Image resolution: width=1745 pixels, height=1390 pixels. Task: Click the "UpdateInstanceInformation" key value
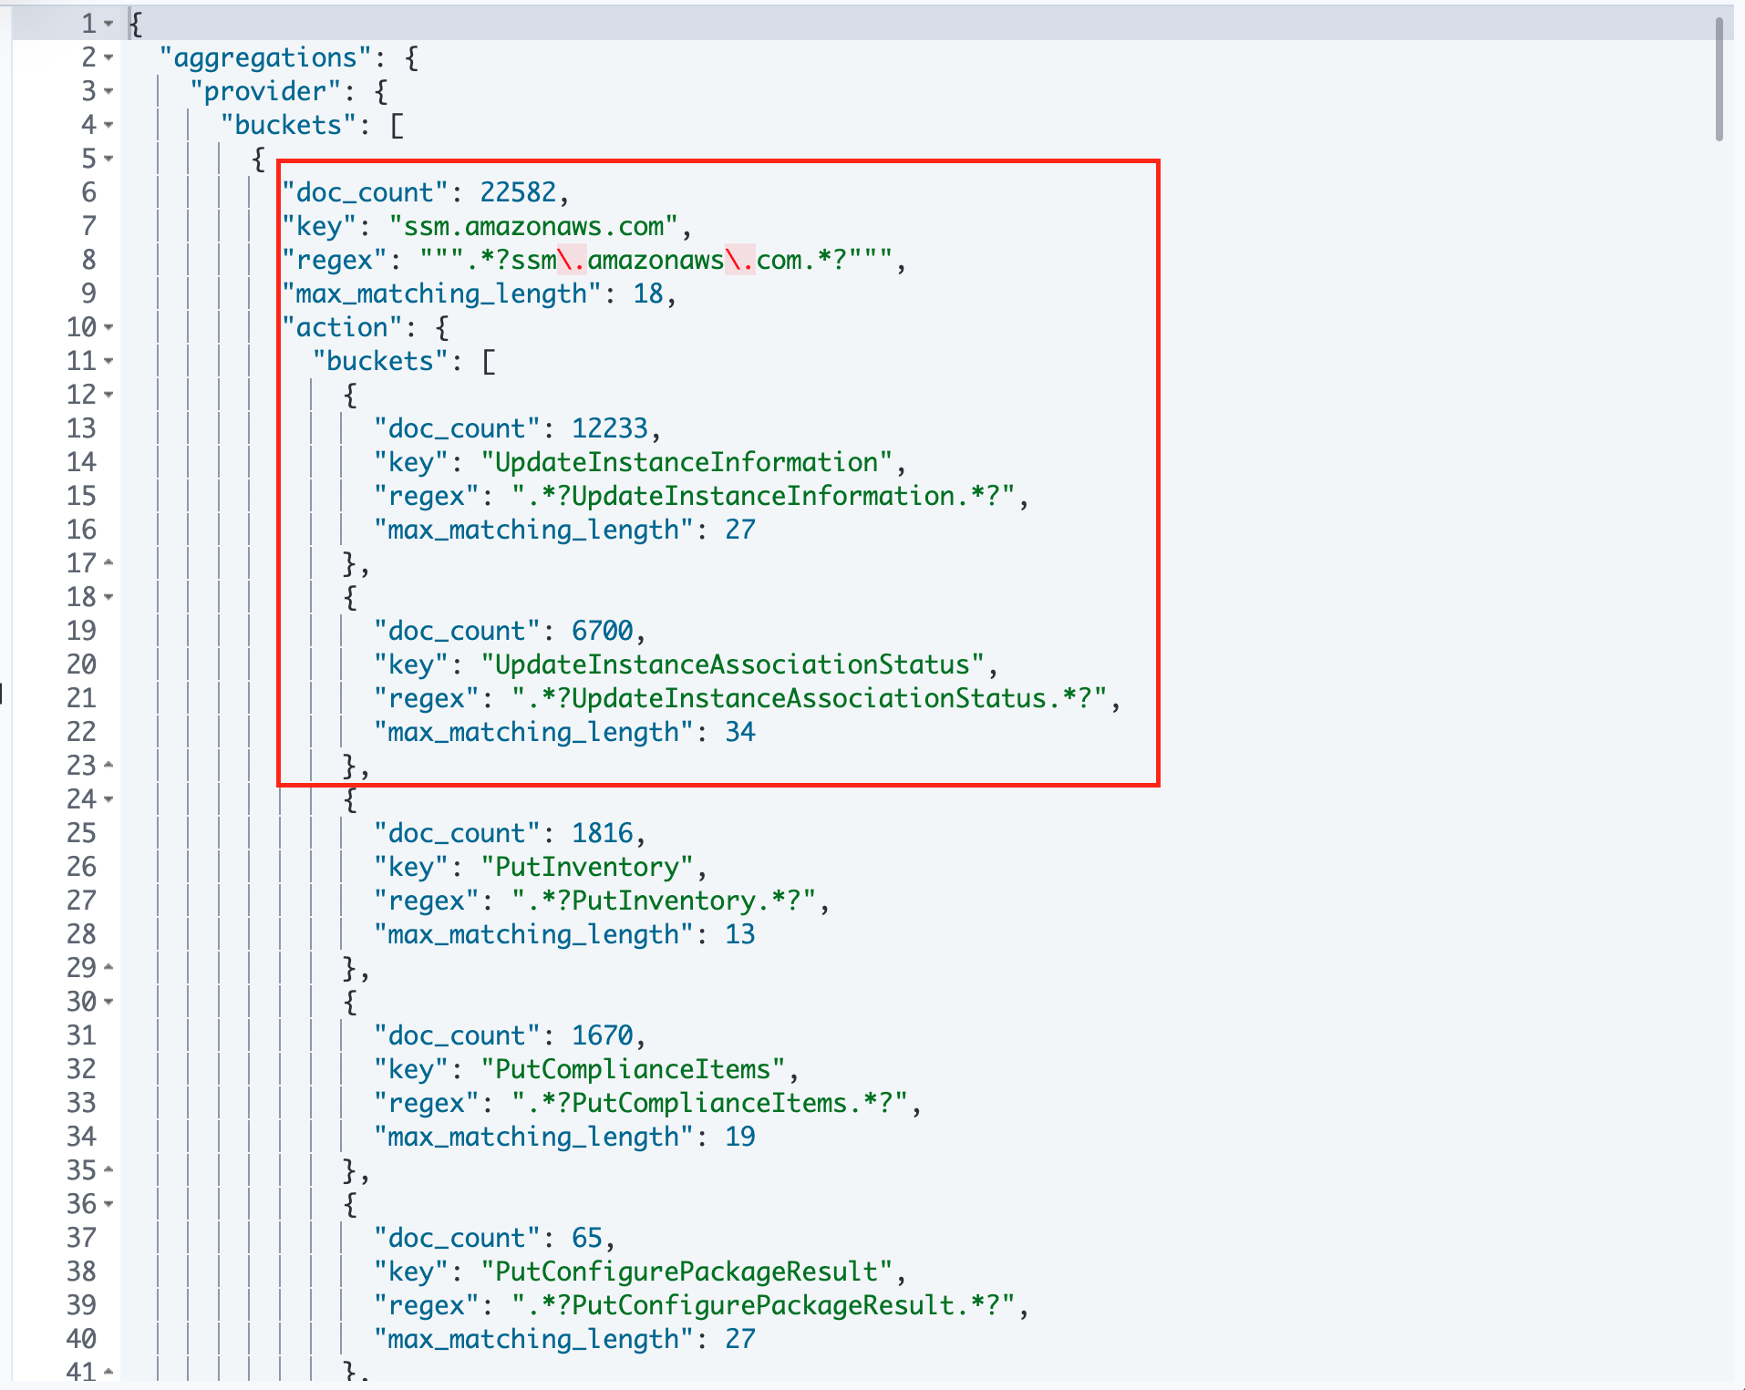[x=686, y=462]
